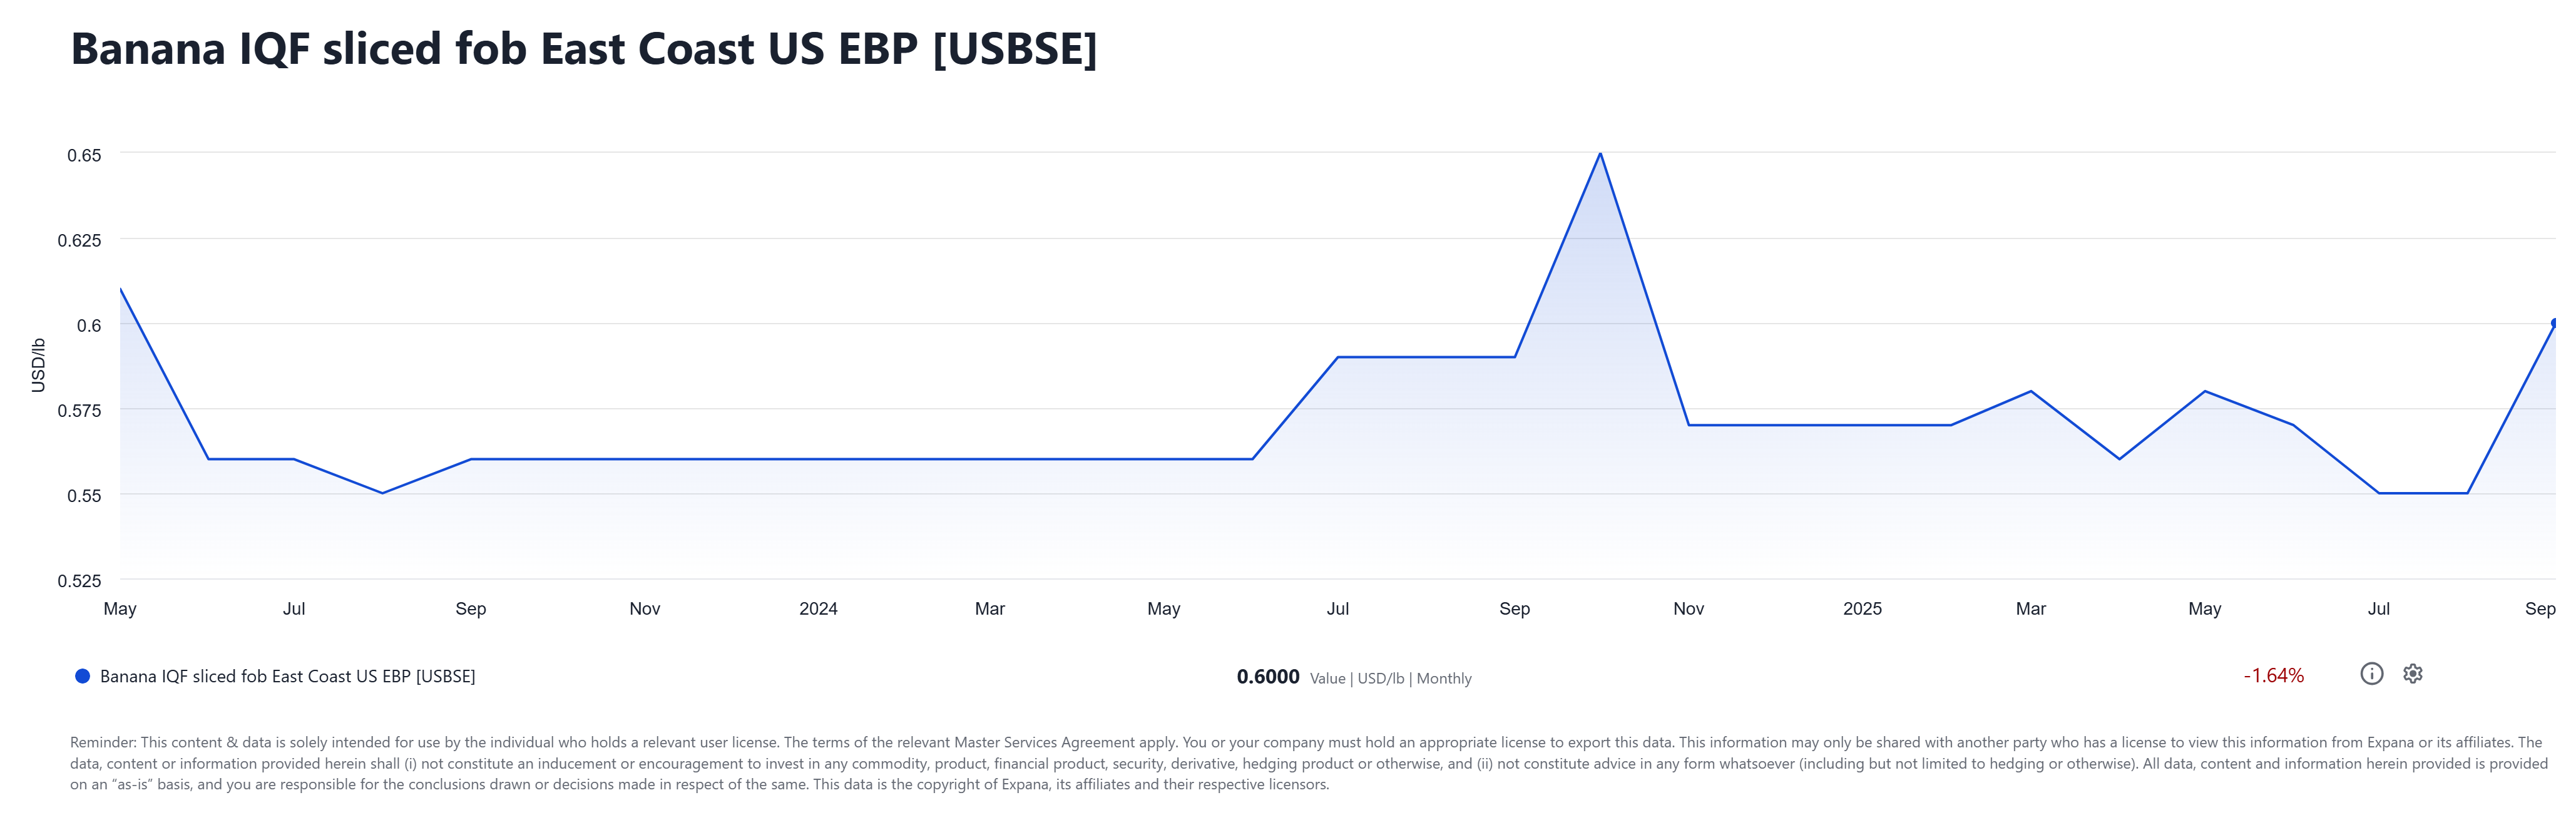This screenshot has height=815, width=2576.
Task: Click the 0.6000 current value
Action: (x=1267, y=677)
